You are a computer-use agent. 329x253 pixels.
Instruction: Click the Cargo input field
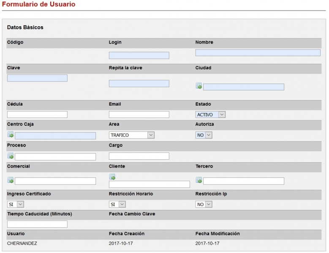point(139,156)
